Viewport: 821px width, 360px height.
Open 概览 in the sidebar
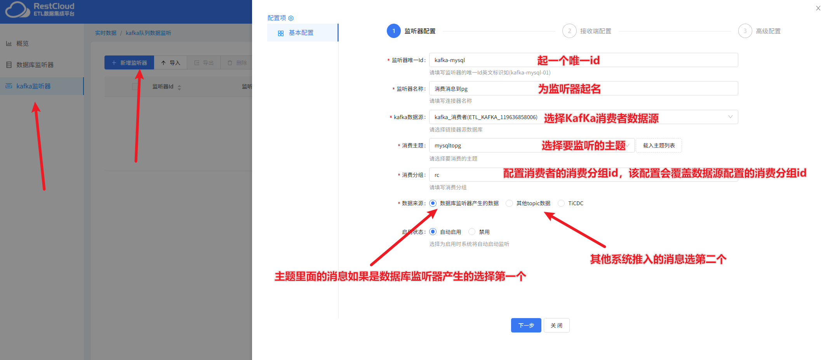tap(42, 43)
